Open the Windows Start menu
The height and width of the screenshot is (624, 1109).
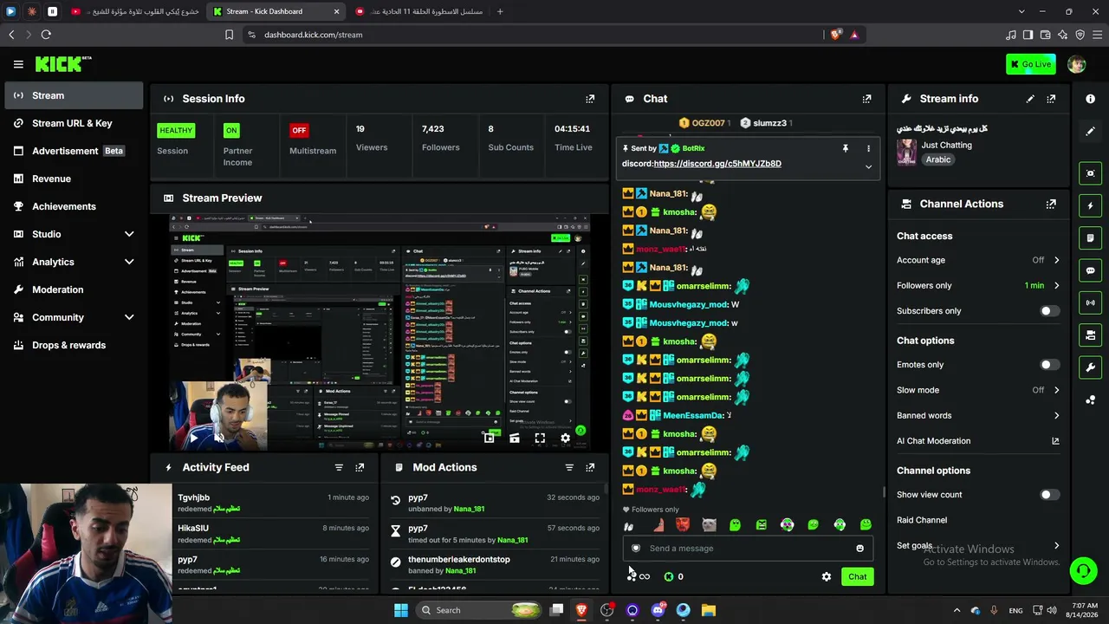[x=400, y=610]
